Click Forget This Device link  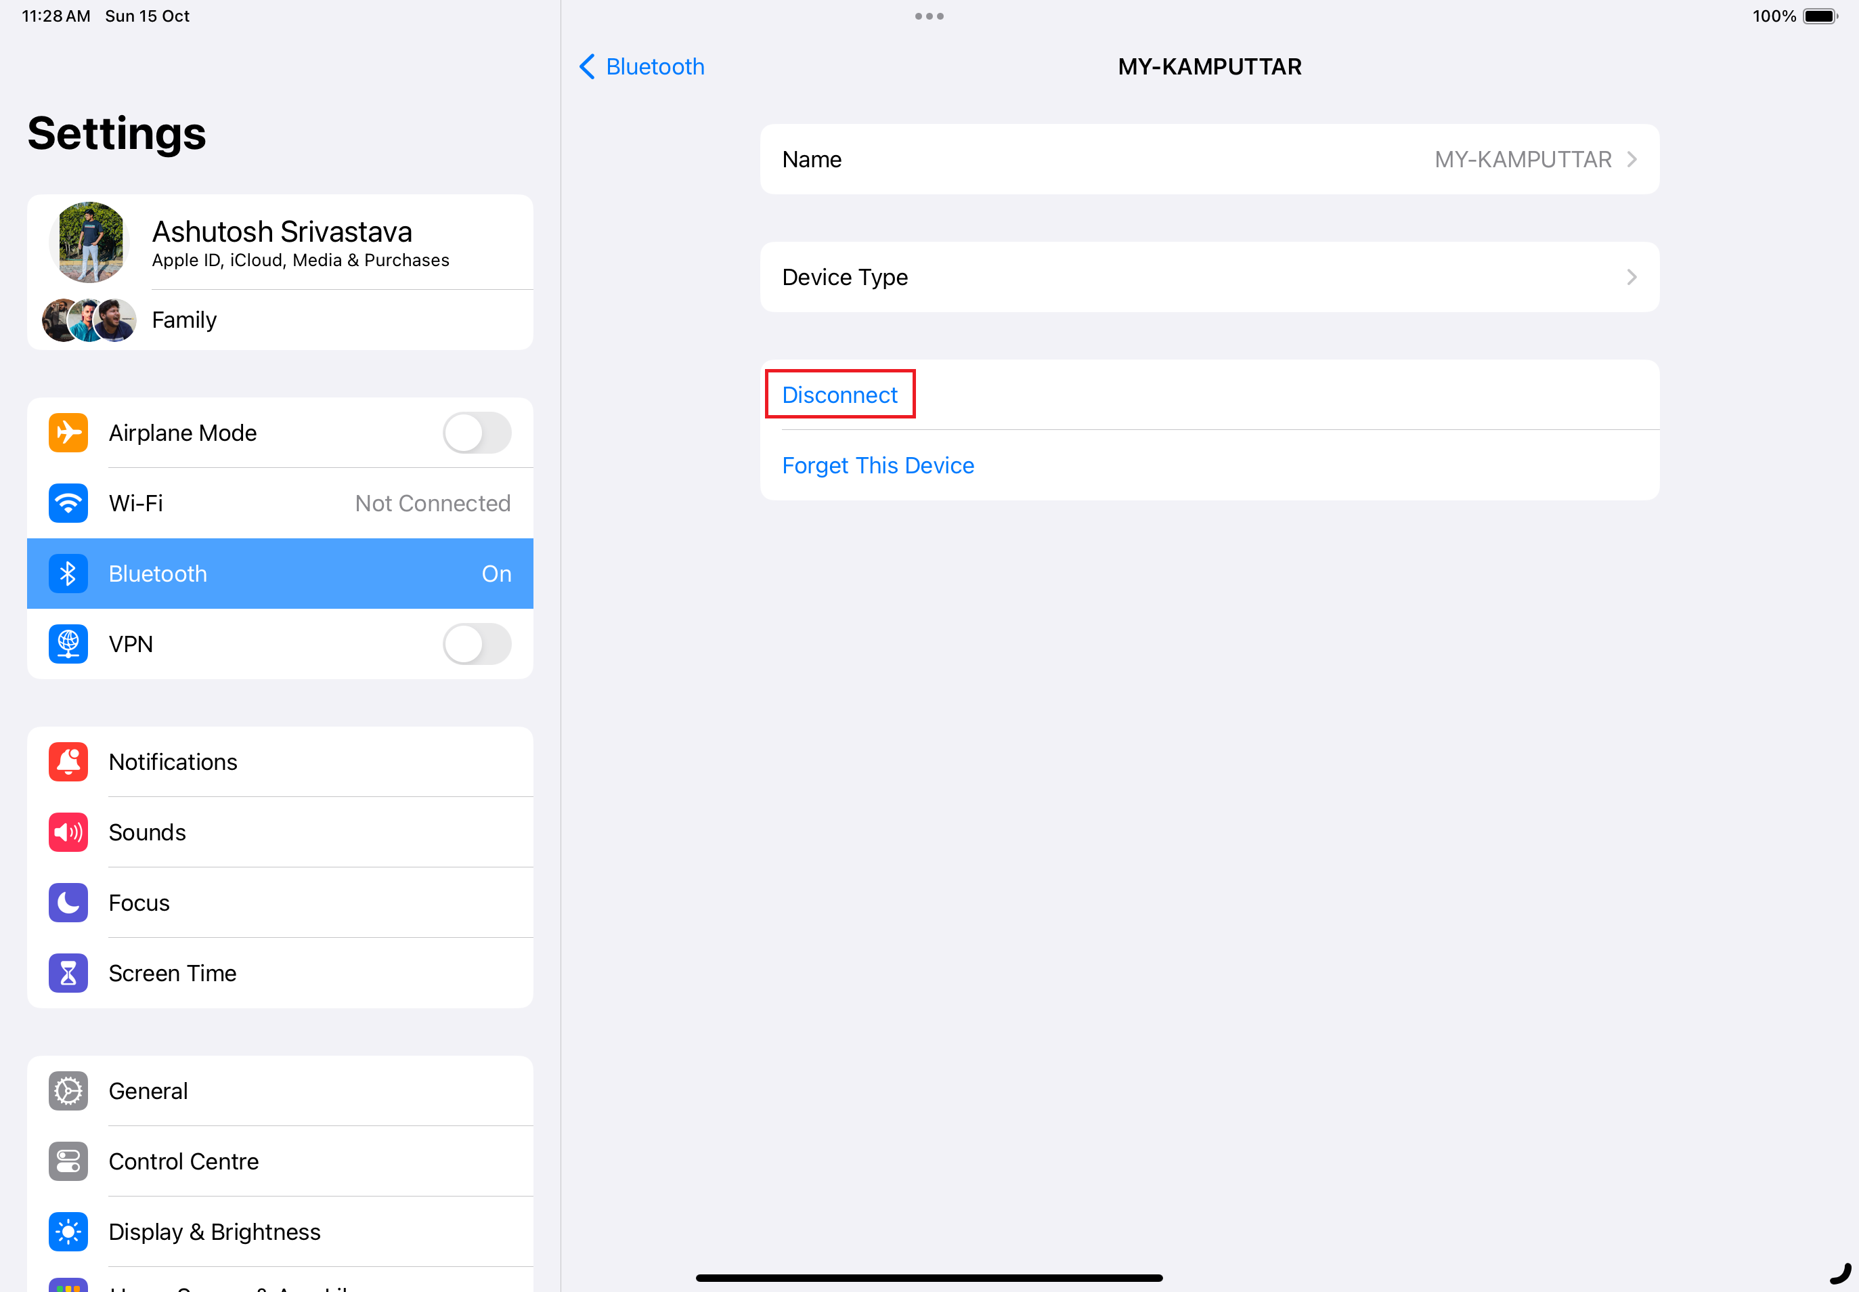click(879, 464)
